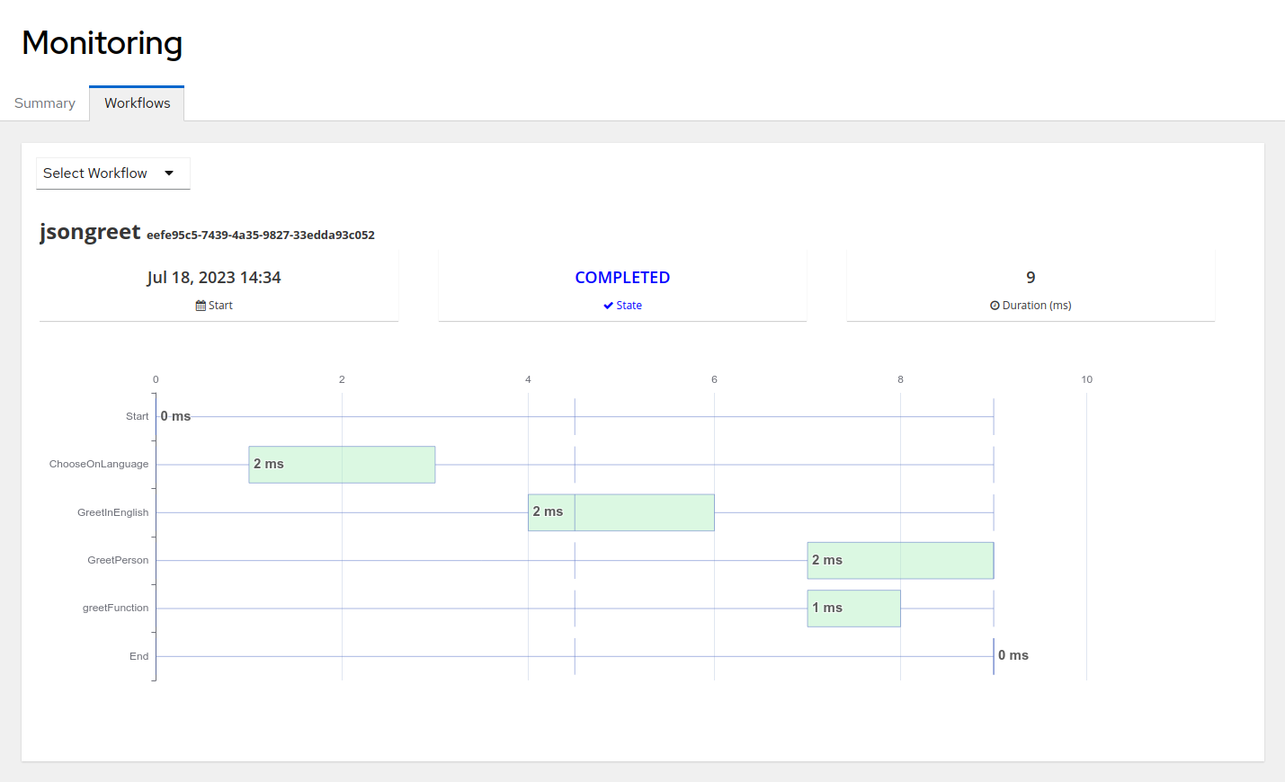Click the GreetPerson task bar
Screen dimensions: 1285x782
900,559
